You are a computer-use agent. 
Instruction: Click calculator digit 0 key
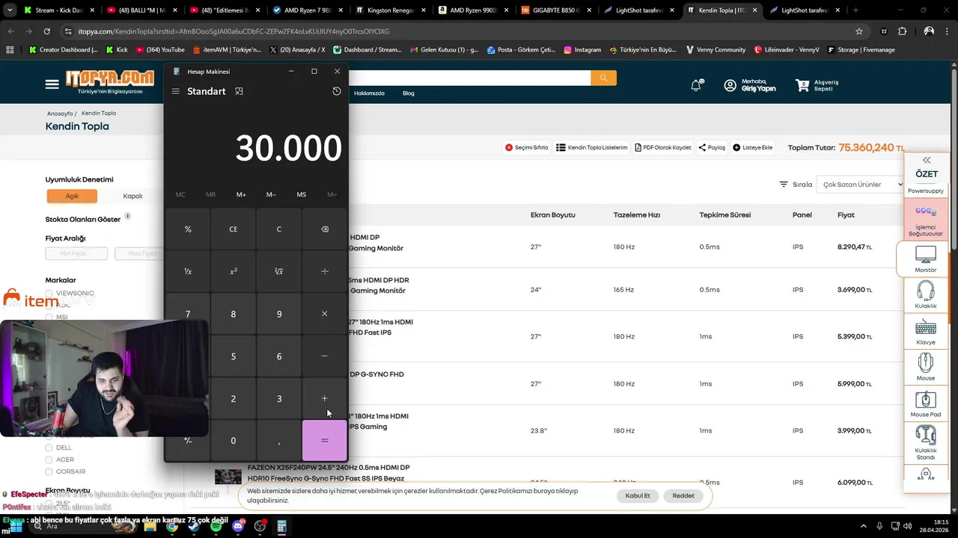click(x=234, y=441)
